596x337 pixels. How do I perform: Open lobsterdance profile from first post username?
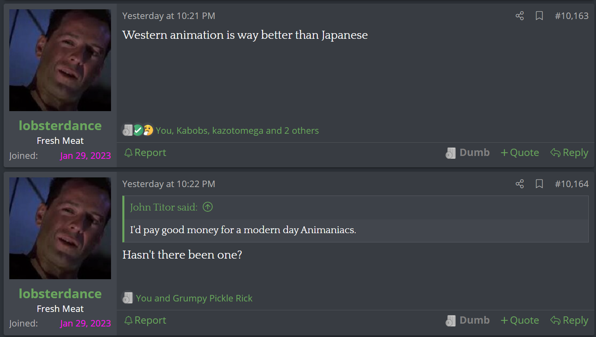pos(60,126)
